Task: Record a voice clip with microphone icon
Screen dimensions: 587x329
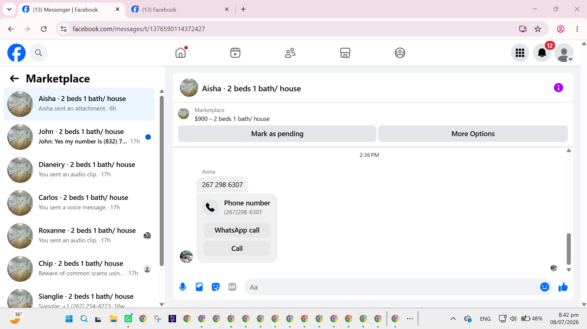Action: click(x=183, y=287)
